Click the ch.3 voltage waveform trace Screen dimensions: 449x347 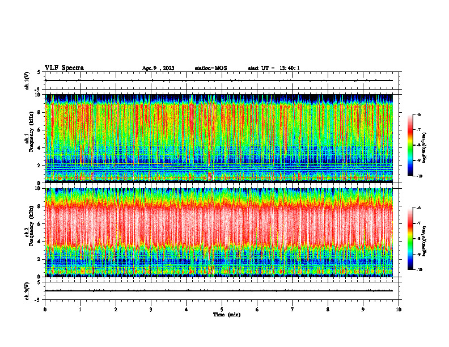click(x=219, y=291)
